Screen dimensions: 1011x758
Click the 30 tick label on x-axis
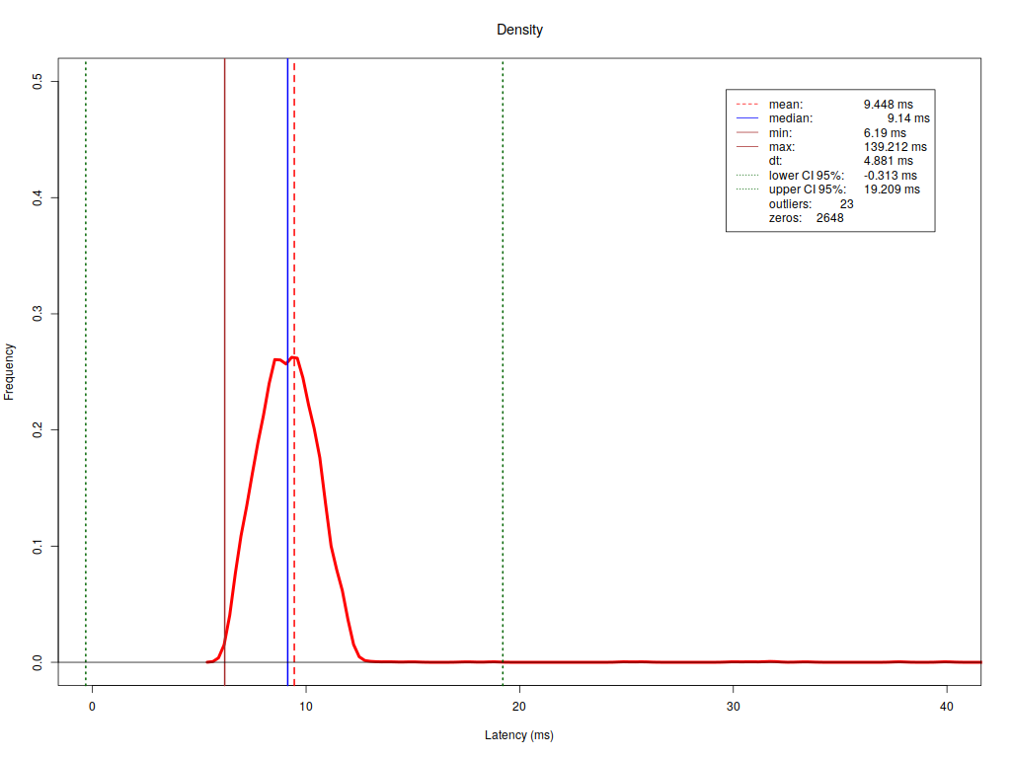(734, 707)
